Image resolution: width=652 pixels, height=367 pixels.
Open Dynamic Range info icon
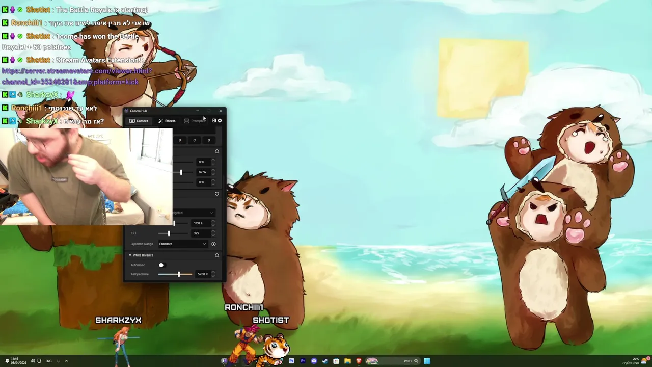point(213,244)
